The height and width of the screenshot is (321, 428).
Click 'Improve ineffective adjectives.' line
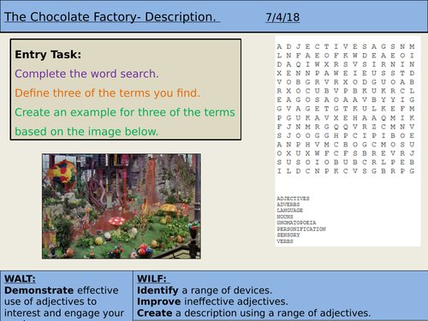(212, 301)
